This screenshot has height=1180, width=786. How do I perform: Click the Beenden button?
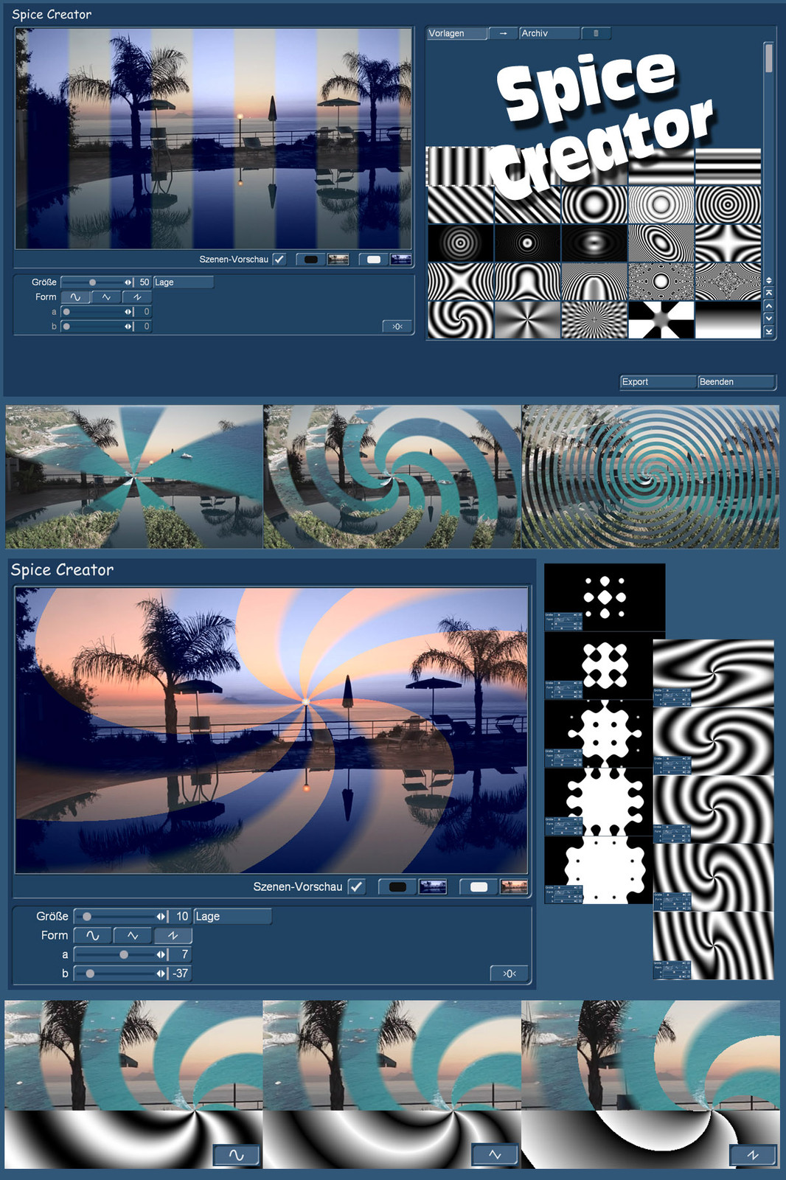[x=736, y=382]
